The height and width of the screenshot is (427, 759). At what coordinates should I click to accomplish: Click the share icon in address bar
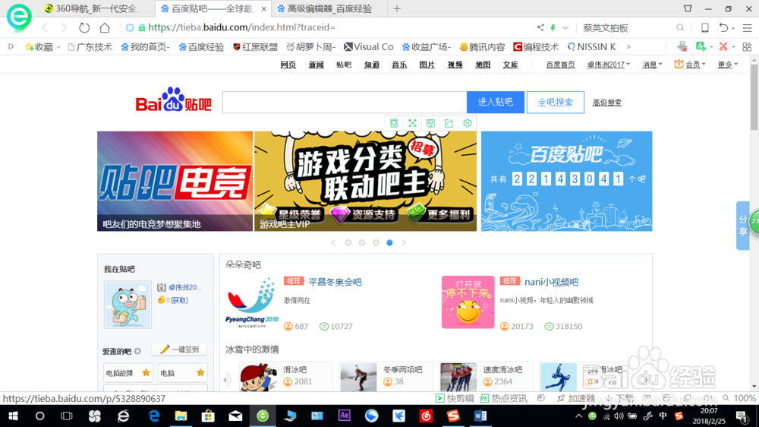(x=540, y=27)
